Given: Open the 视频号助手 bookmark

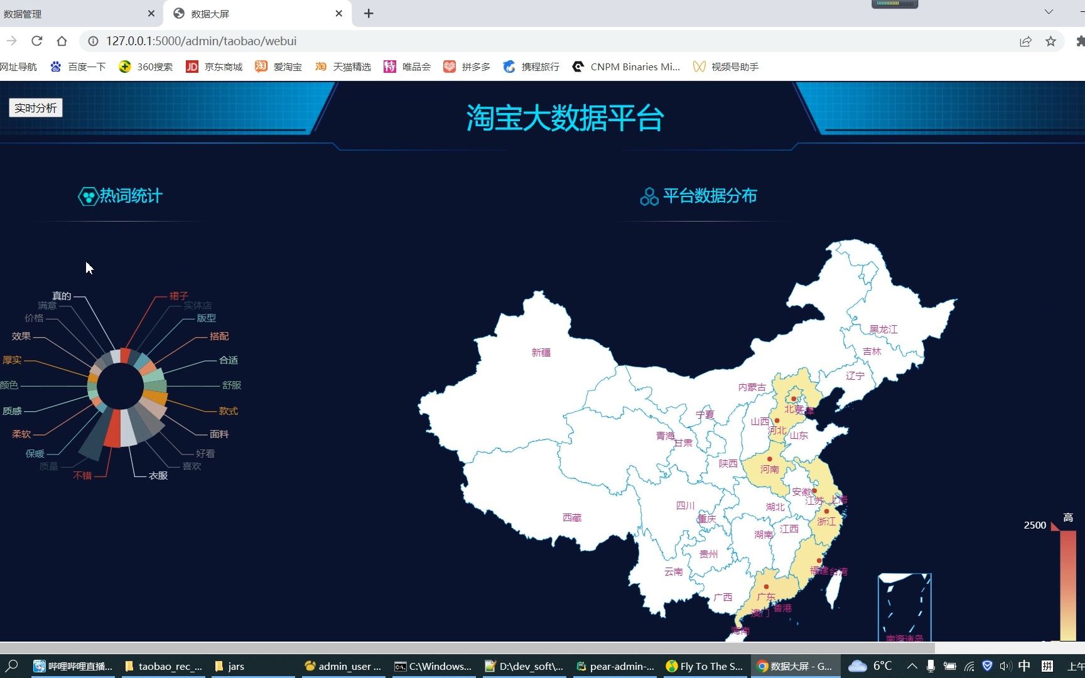Looking at the screenshot, I should point(726,67).
